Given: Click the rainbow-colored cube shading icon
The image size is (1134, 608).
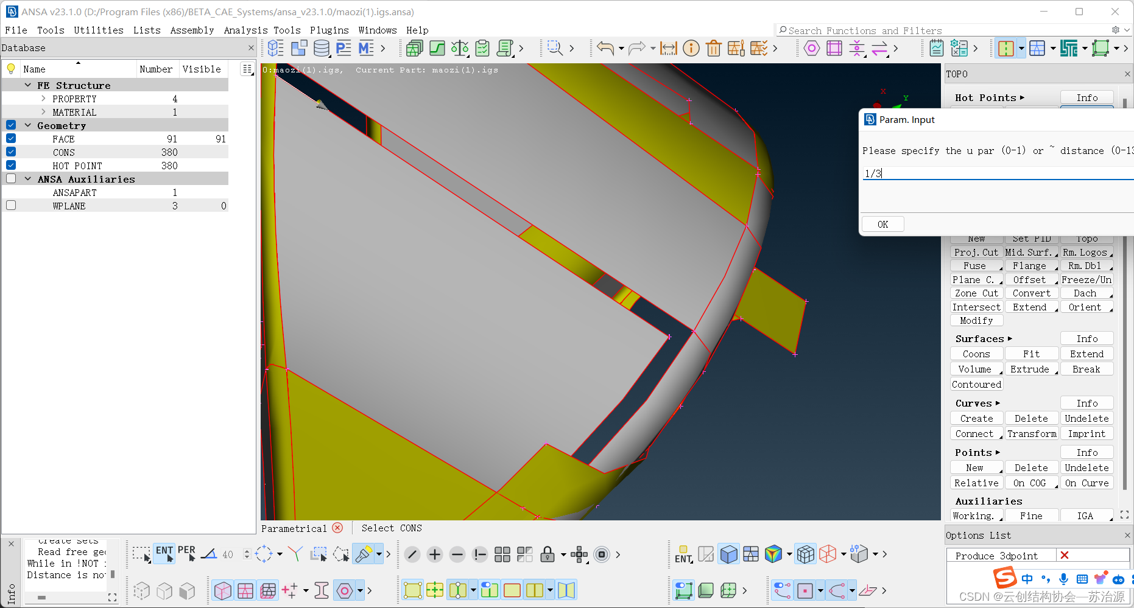Looking at the screenshot, I should coord(773,554).
